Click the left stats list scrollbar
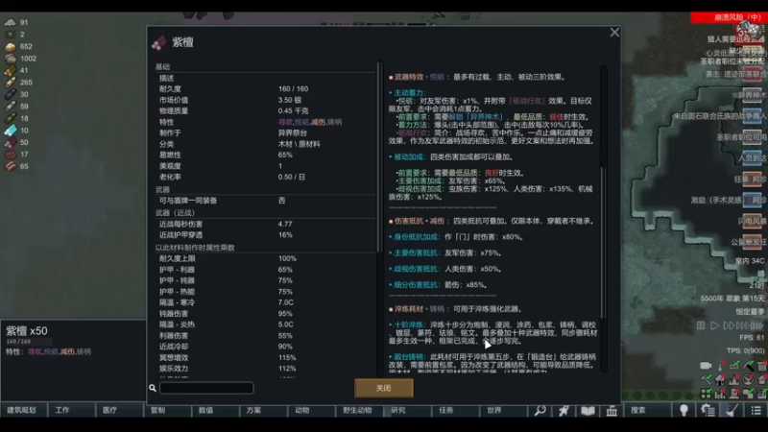The height and width of the screenshot is (432, 768). tap(379, 156)
